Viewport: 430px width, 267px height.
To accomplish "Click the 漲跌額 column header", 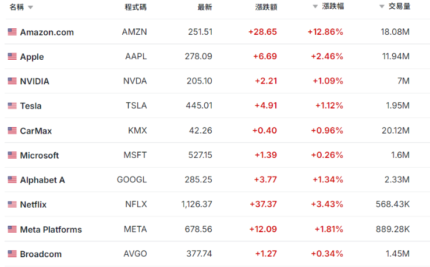I will click(x=266, y=7).
